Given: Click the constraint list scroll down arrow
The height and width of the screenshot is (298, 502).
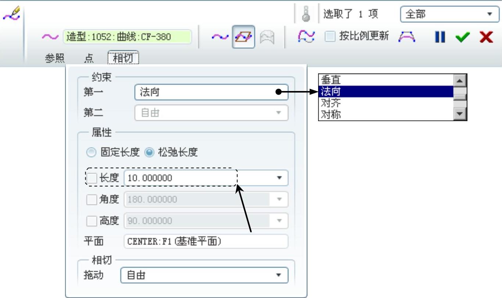Looking at the screenshot, I should pos(460,114).
